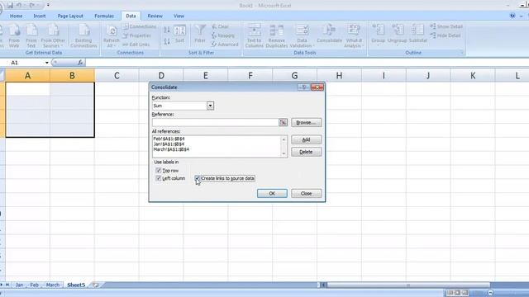Screen dimensions: 529x297
Task: Toggle the Top row checkbox
Action: (x=159, y=171)
